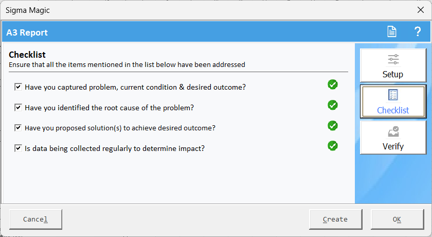Uncheck the captured problem checkbox
This screenshot has width=432, height=237.
tap(19, 87)
